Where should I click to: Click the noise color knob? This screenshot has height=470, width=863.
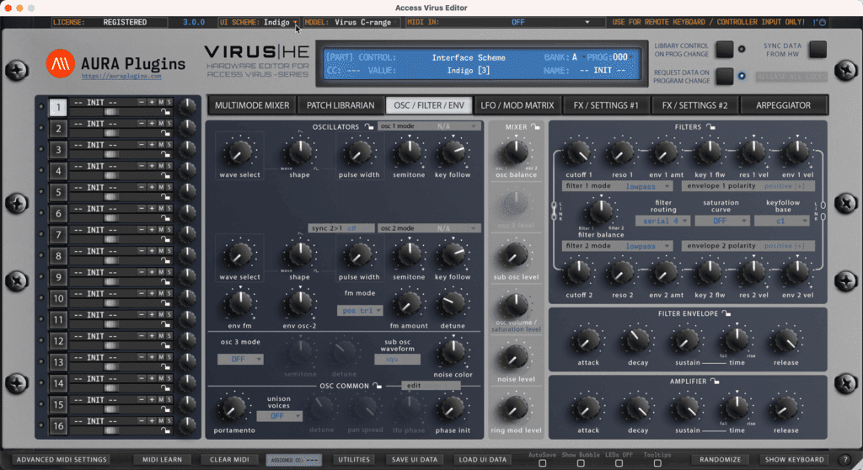[453, 353]
